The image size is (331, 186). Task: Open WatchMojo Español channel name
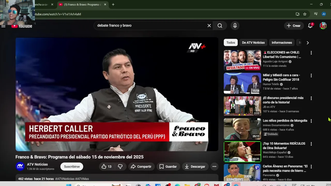[x=275, y=152]
